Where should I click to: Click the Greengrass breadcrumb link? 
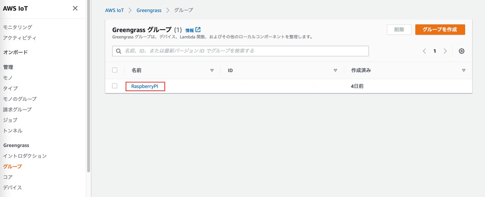[149, 10]
